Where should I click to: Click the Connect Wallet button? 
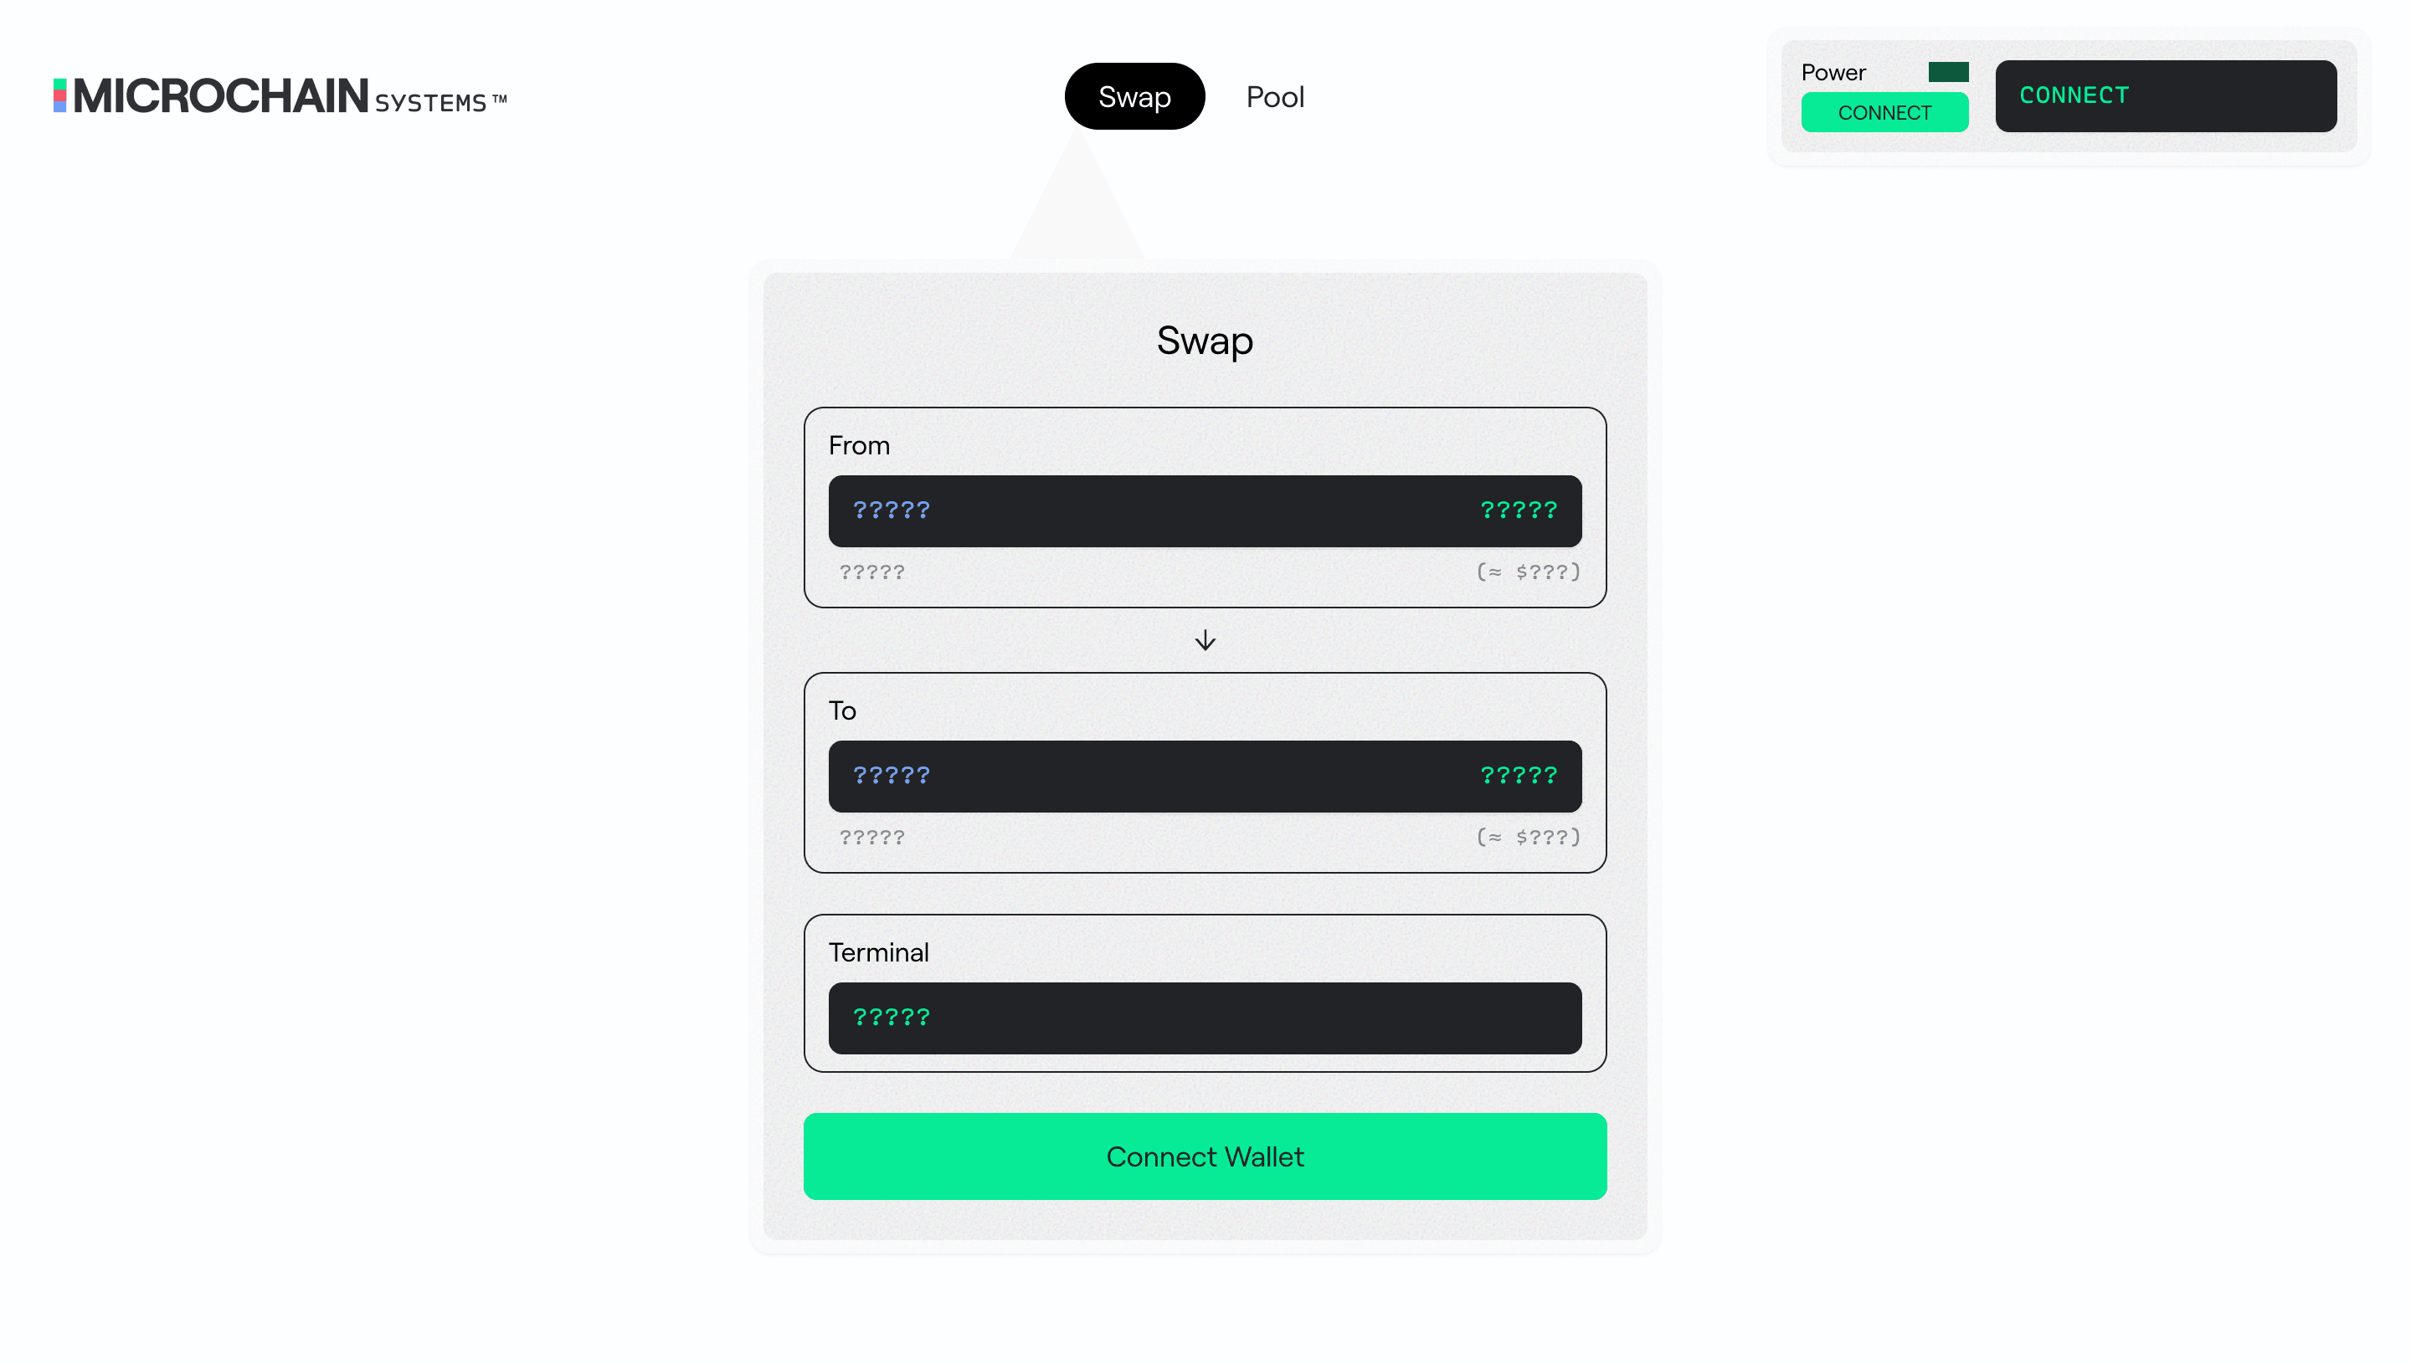click(1205, 1156)
